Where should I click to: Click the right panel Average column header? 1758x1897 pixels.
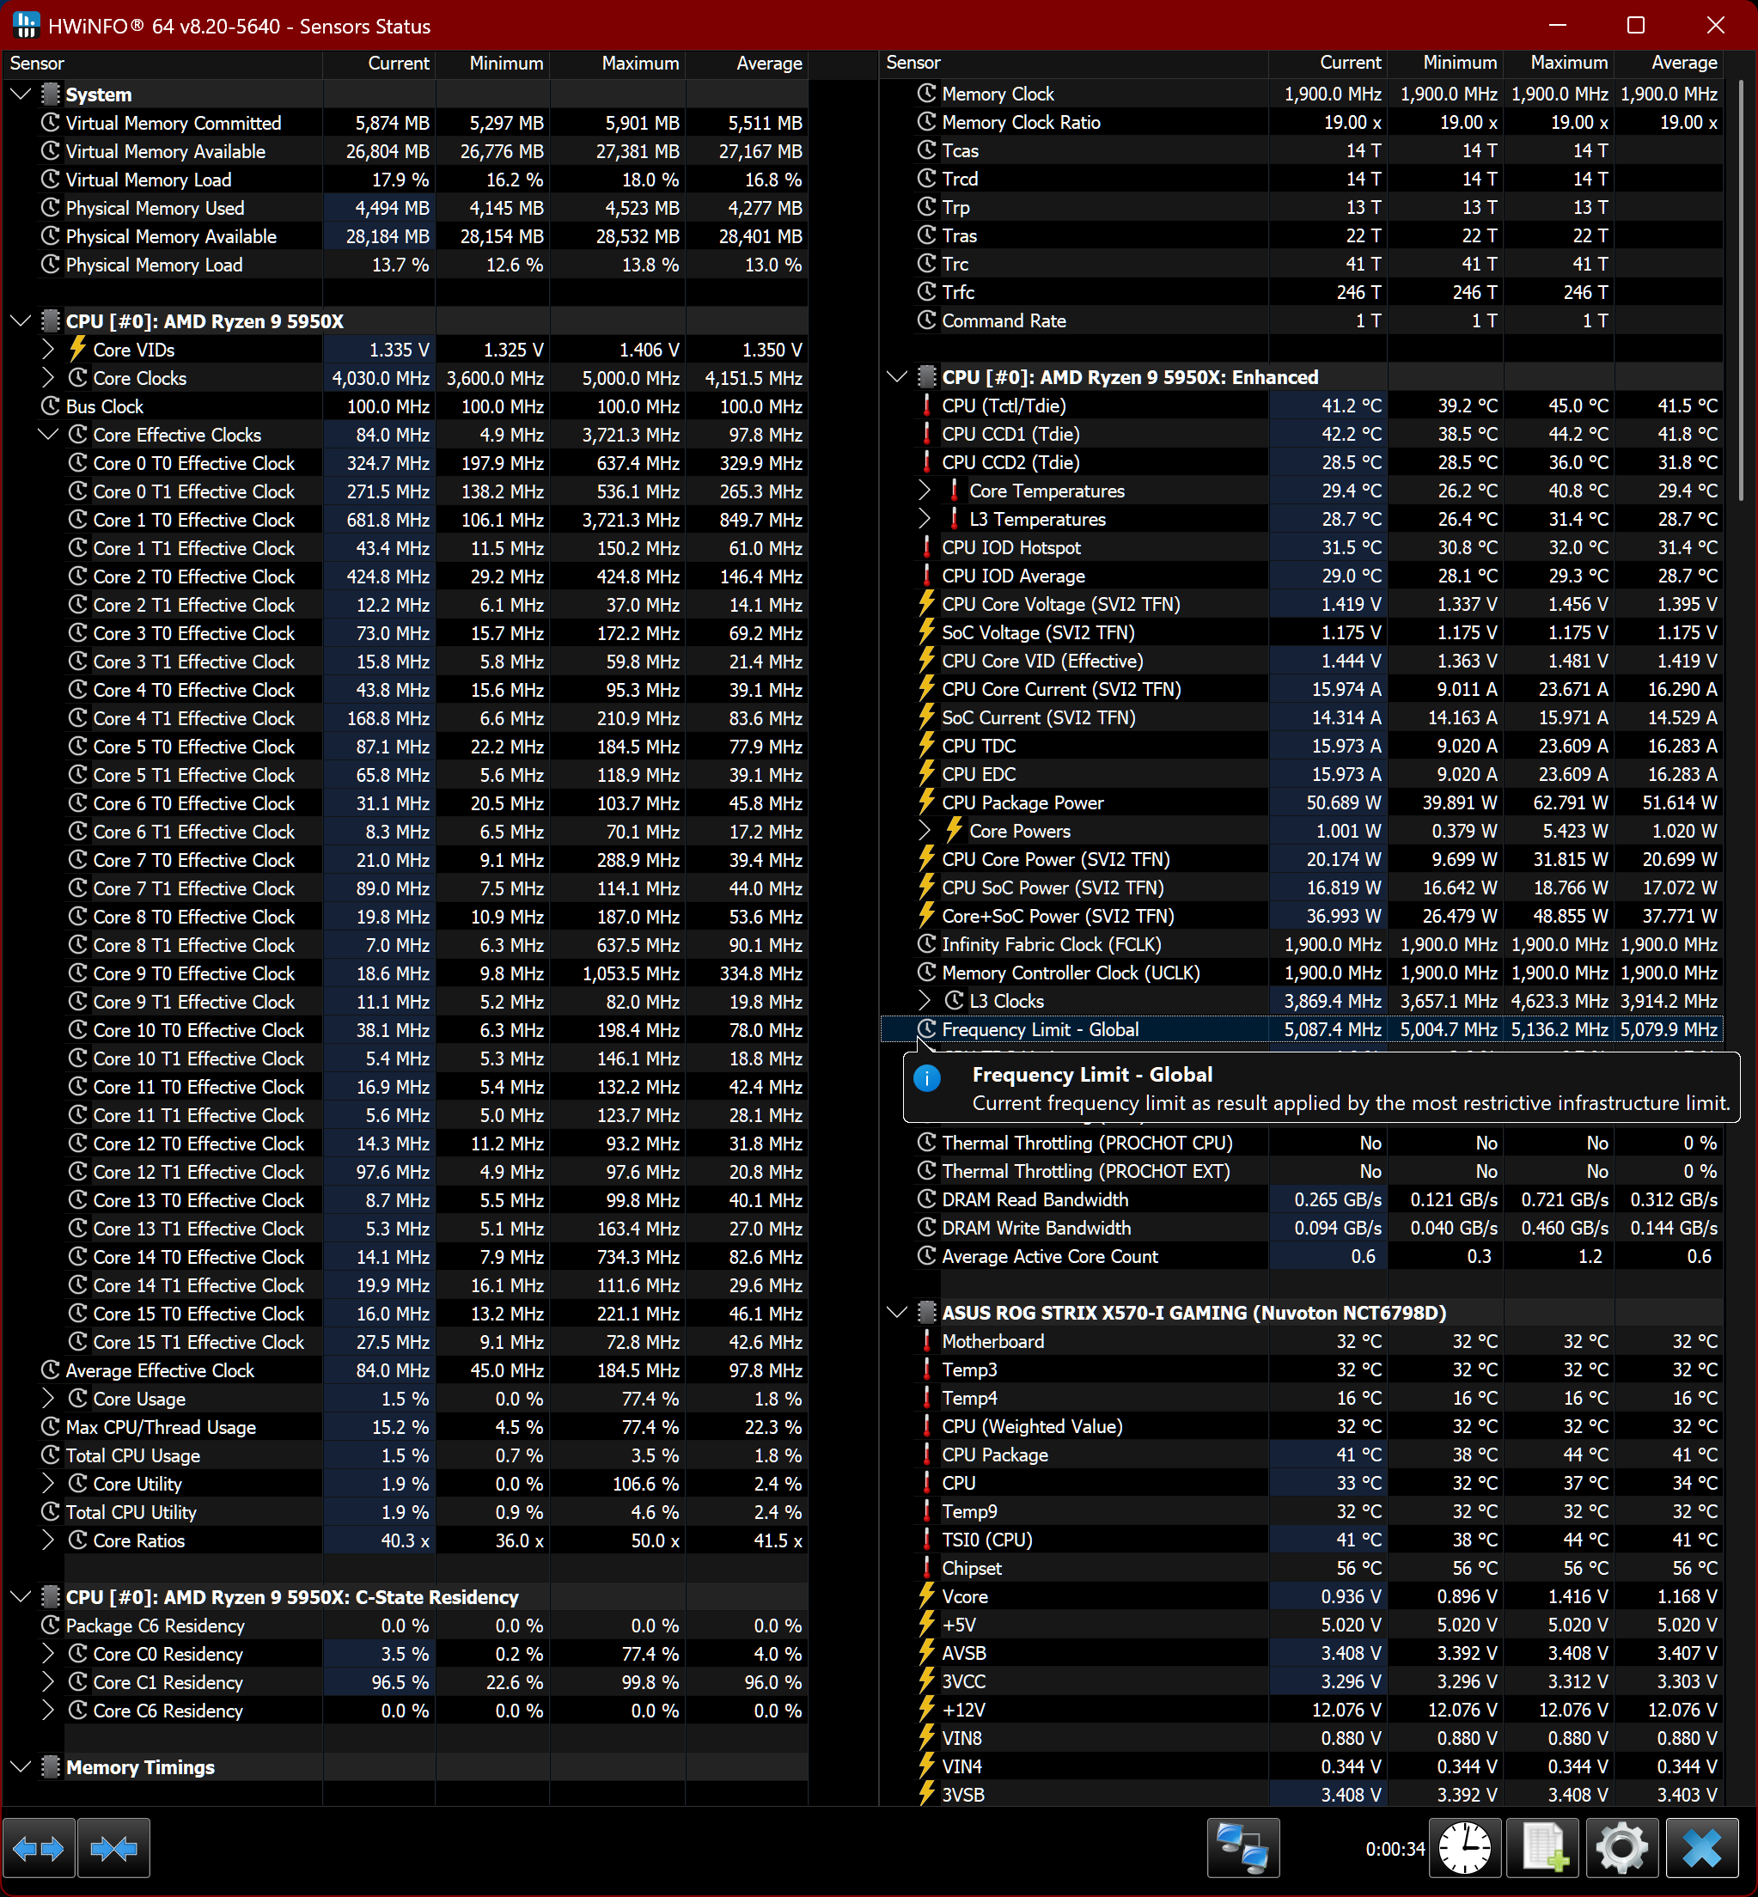tap(1683, 63)
